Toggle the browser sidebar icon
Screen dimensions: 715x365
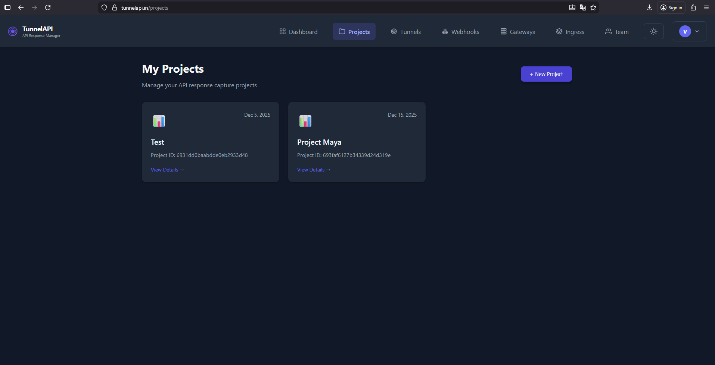pyautogui.click(x=7, y=7)
